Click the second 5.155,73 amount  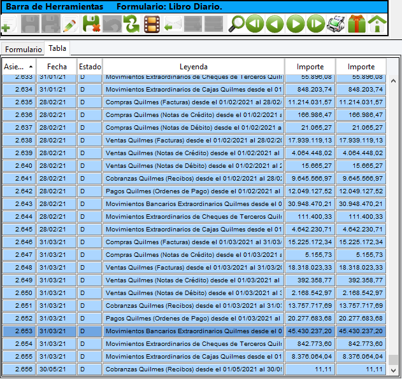(361, 254)
